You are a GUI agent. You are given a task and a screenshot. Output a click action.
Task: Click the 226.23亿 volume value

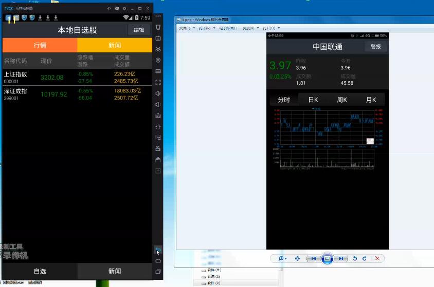click(124, 74)
